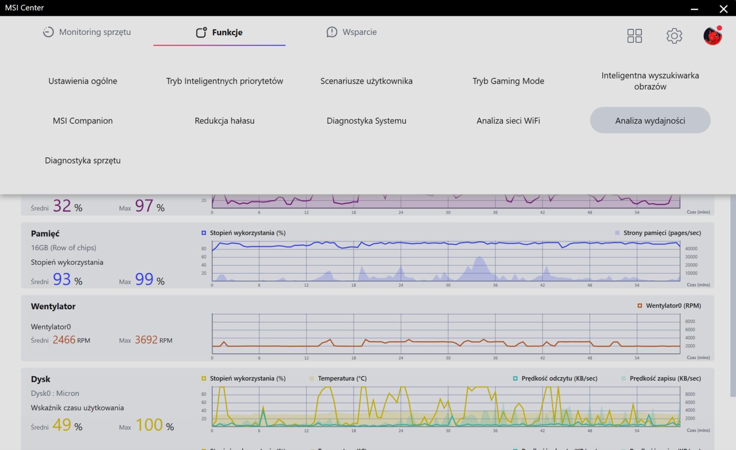Open Ustawienia ogólne
This screenshot has width=736, height=450.
coord(83,81)
